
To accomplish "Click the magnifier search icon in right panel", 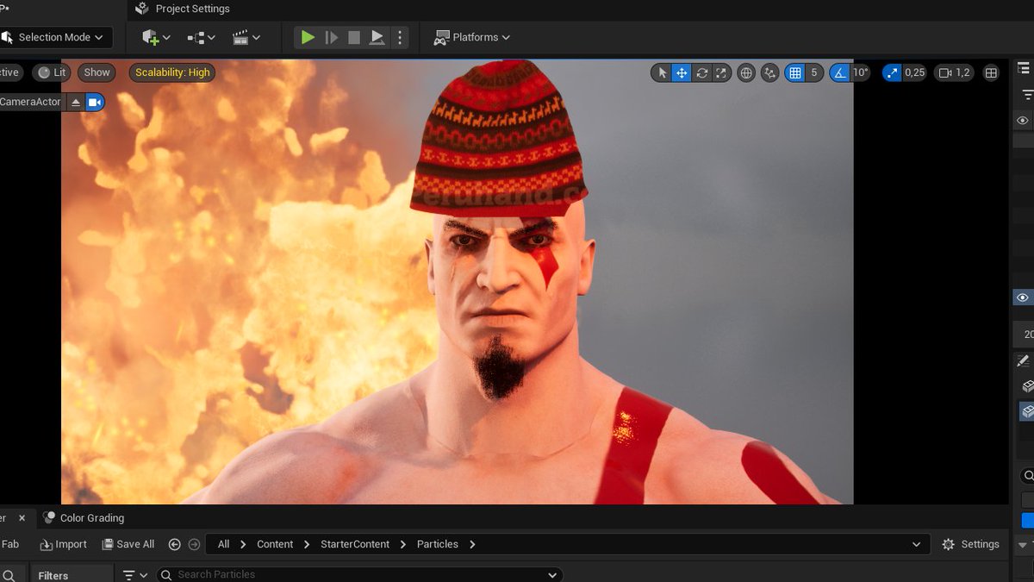I will [1027, 475].
